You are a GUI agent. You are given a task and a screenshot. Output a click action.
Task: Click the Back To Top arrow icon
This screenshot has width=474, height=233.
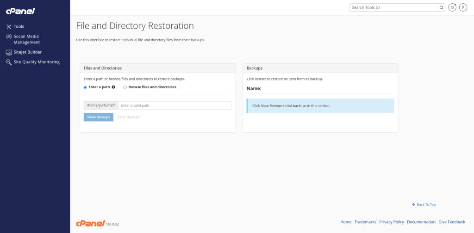(x=413, y=205)
